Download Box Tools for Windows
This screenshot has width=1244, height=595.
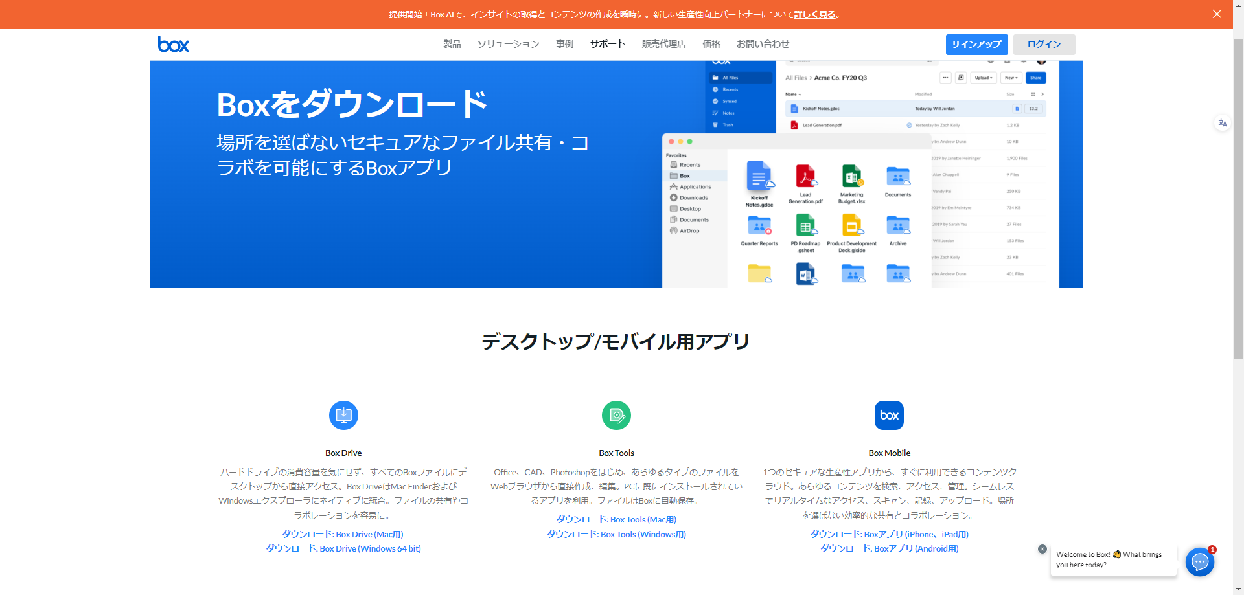(616, 534)
